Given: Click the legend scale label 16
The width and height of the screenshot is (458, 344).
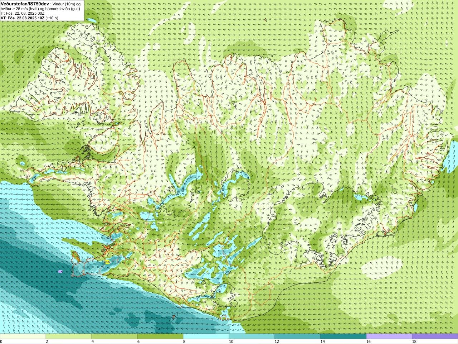Looking at the screenshot, I should coord(369,341).
